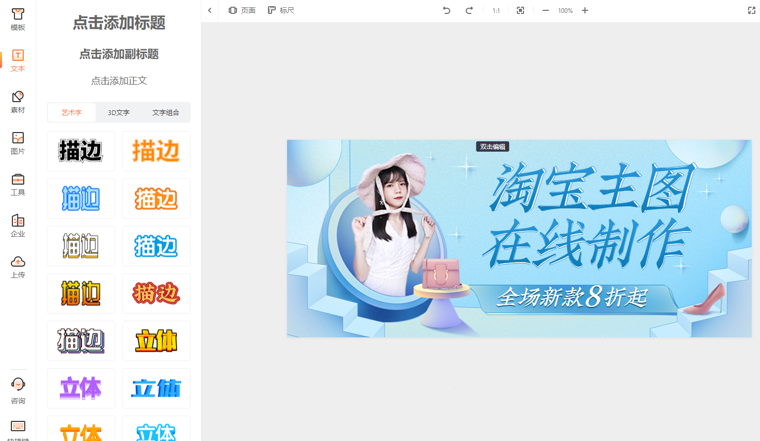
Task: Open the 上传 upload sidebar icon
Action: coord(18,267)
